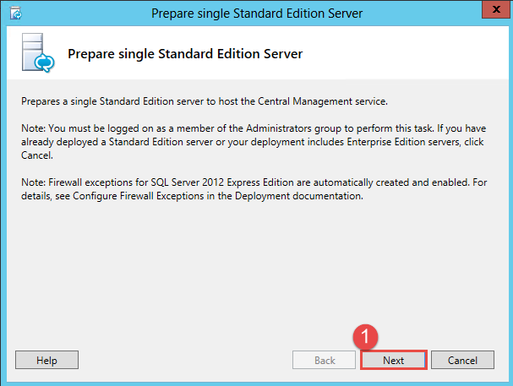Click the grayed-out Back button
Image resolution: width=513 pixels, height=386 pixels.
(x=325, y=361)
